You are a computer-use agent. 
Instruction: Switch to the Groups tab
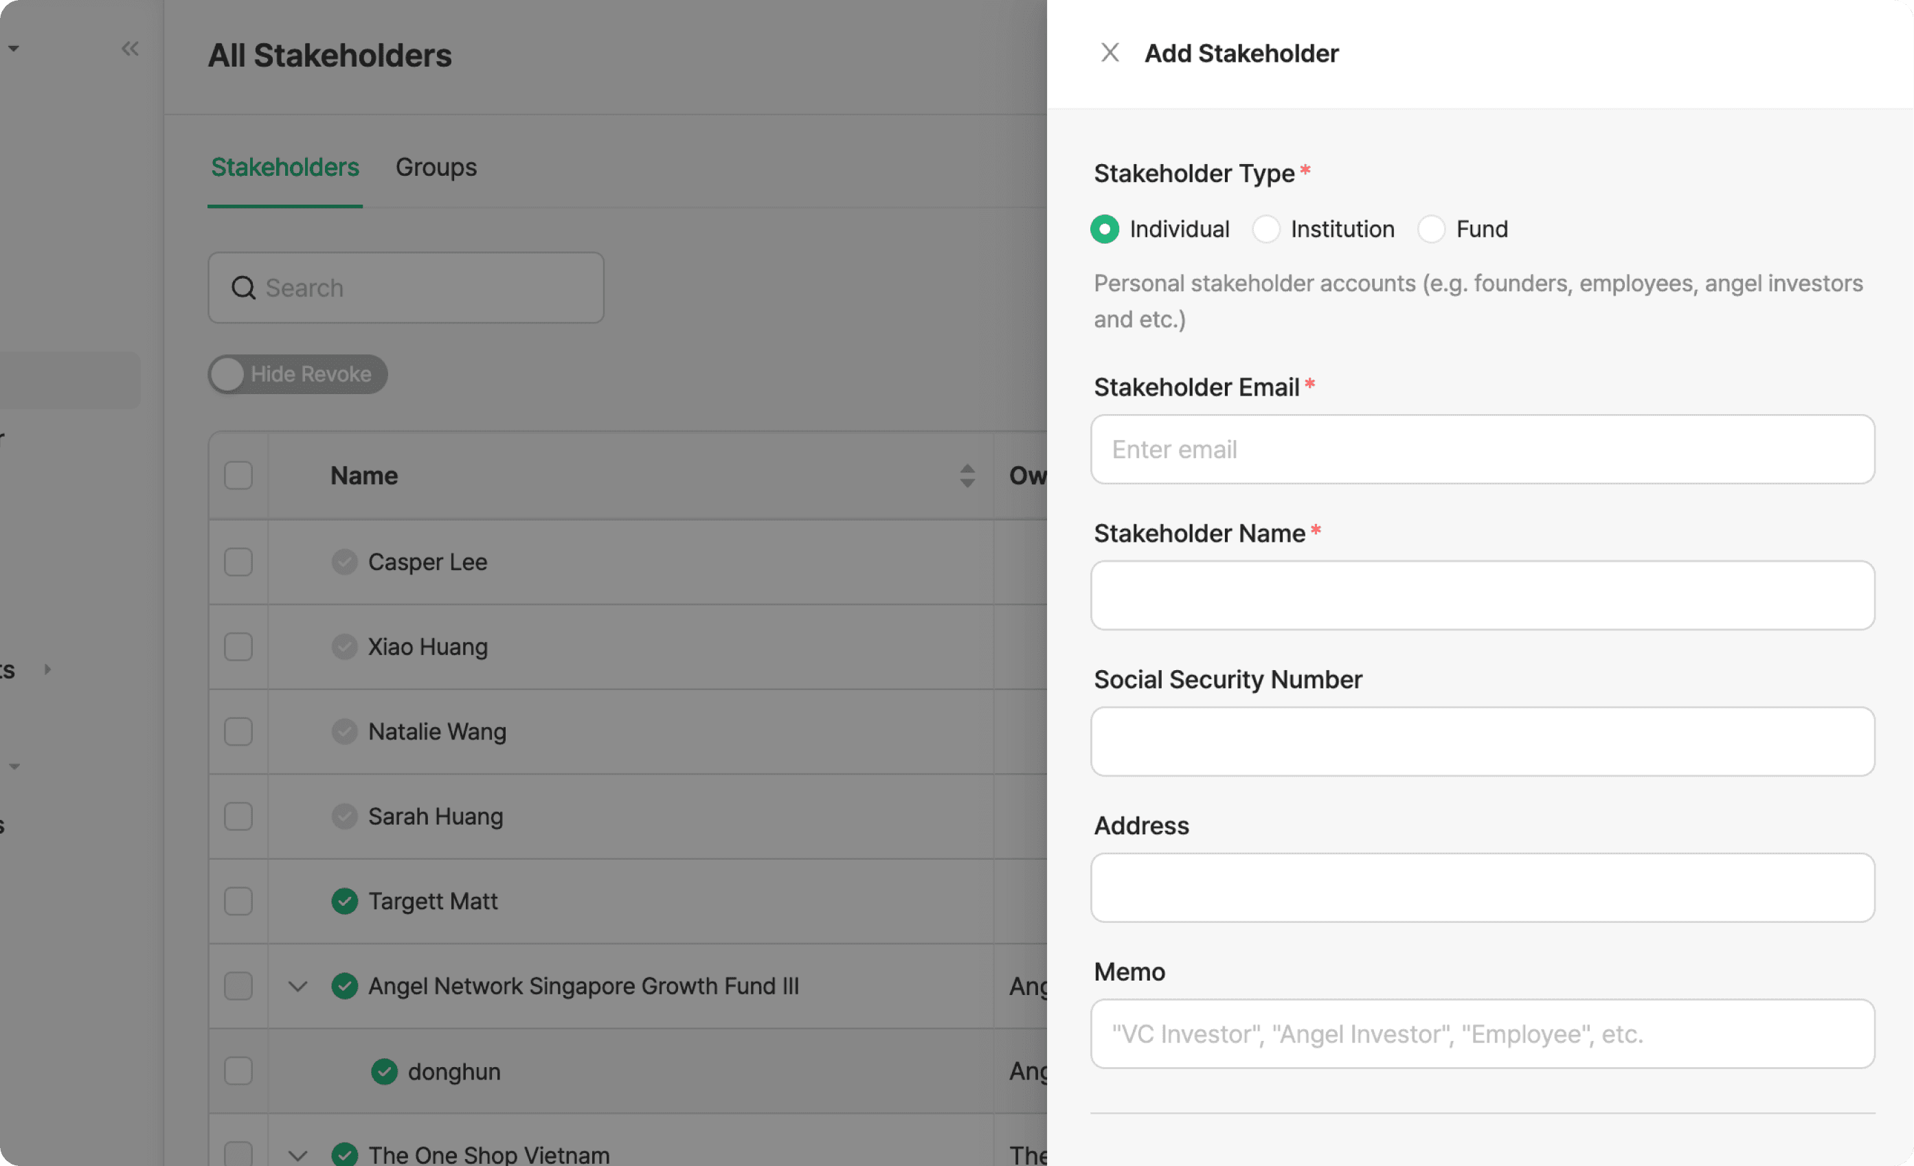coord(435,167)
